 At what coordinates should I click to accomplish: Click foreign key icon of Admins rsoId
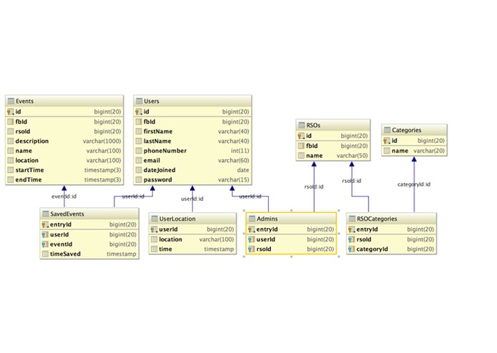point(252,249)
